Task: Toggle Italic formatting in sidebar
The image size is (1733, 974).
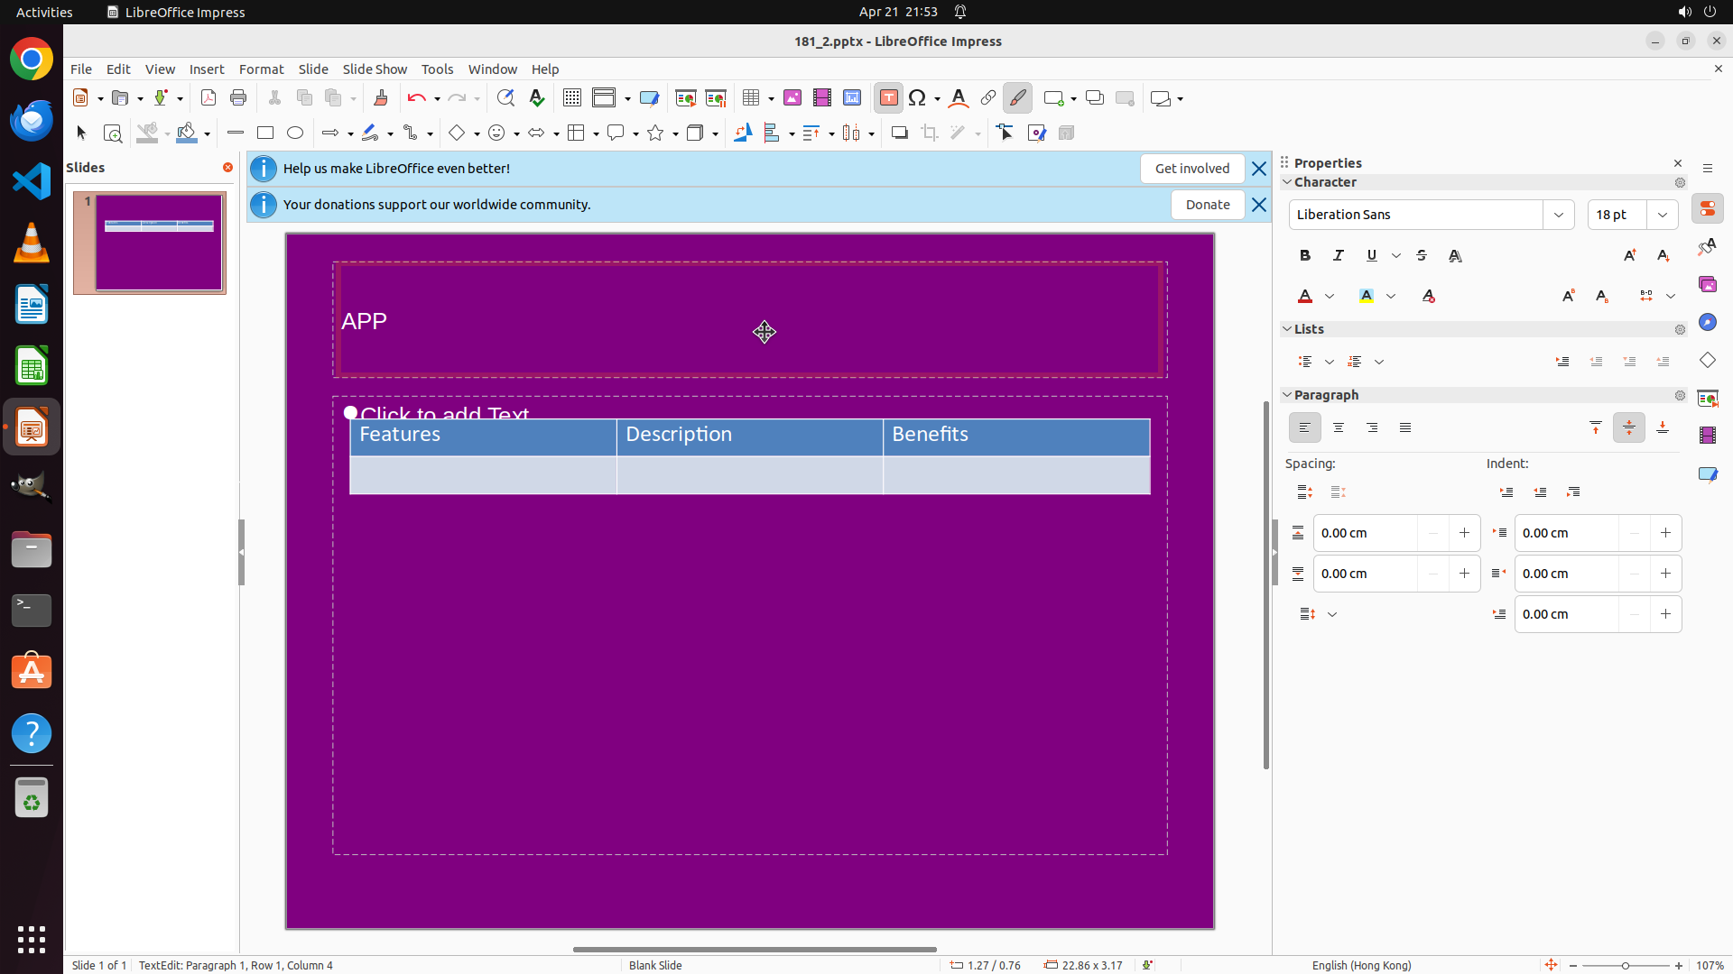Action: (x=1339, y=256)
